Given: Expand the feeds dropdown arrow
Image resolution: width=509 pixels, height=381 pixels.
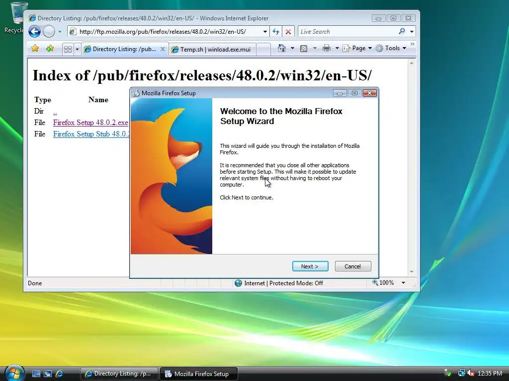Looking at the screenshot, I should (315, 48).
